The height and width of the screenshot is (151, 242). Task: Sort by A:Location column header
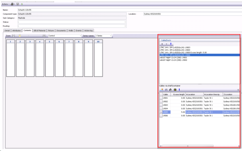pos(194,94)
